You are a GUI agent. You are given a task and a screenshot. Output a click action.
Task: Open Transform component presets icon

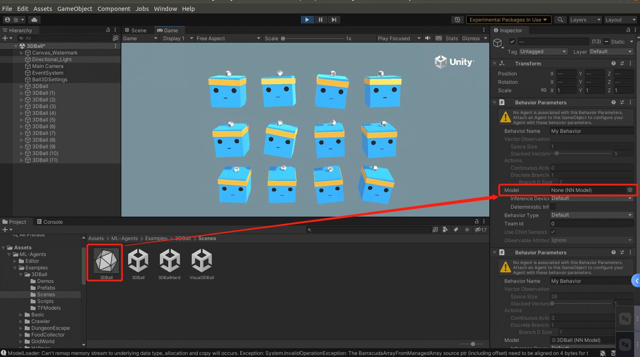[622, 63]
